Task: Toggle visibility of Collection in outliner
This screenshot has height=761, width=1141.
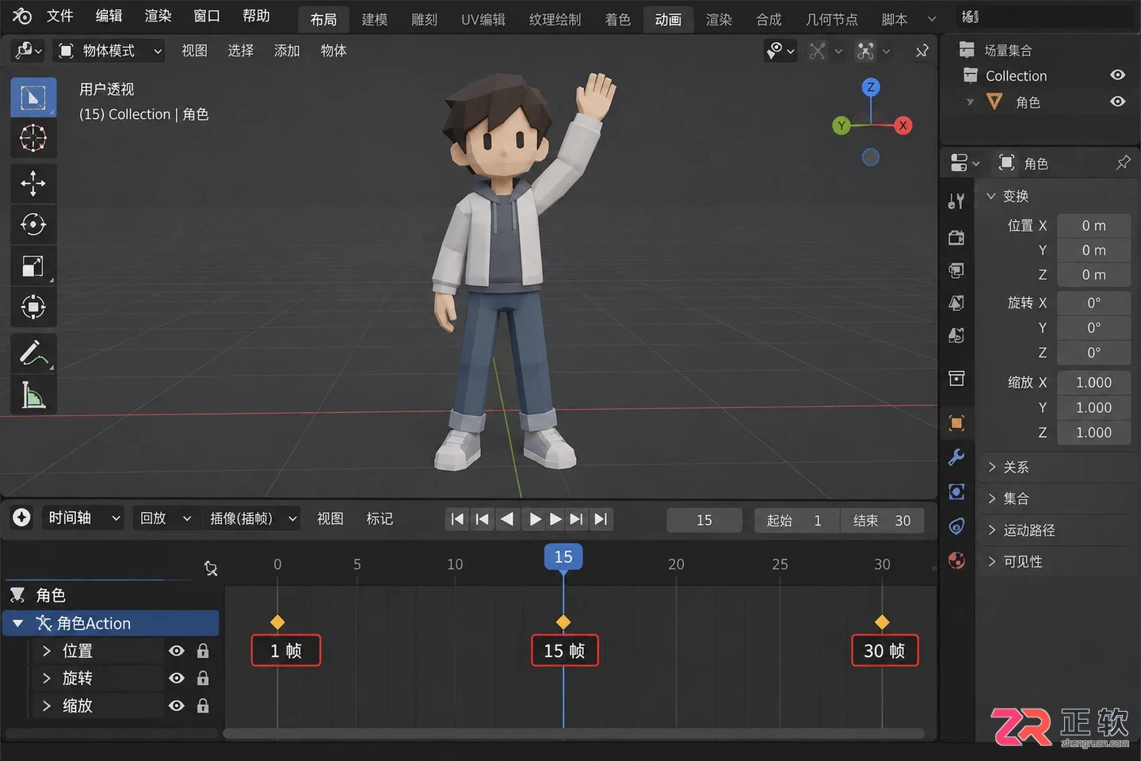Action: point(1117,75)
